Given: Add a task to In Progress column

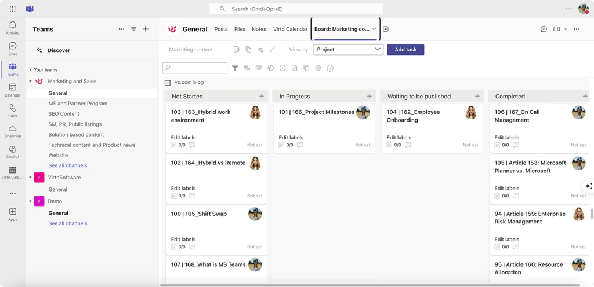Looking at the screenshot, I should [x=370, y=96].
